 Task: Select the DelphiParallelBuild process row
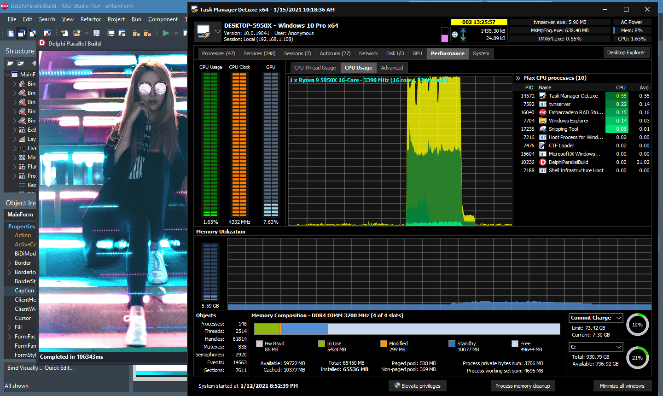[x=583, y=162]
